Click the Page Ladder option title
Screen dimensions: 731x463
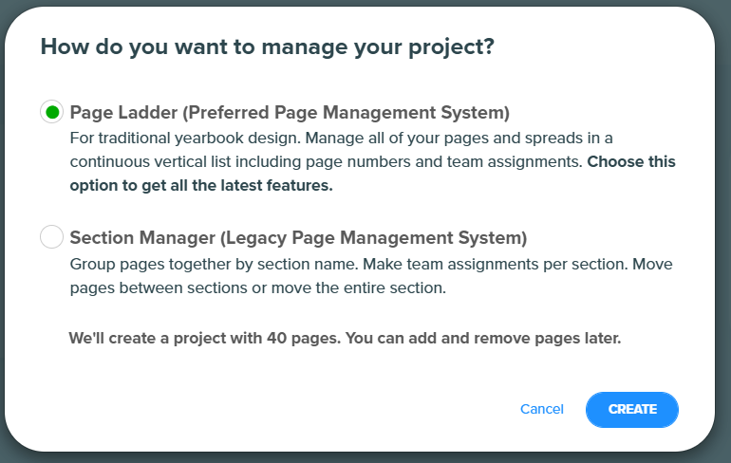(x=290, y=112)
